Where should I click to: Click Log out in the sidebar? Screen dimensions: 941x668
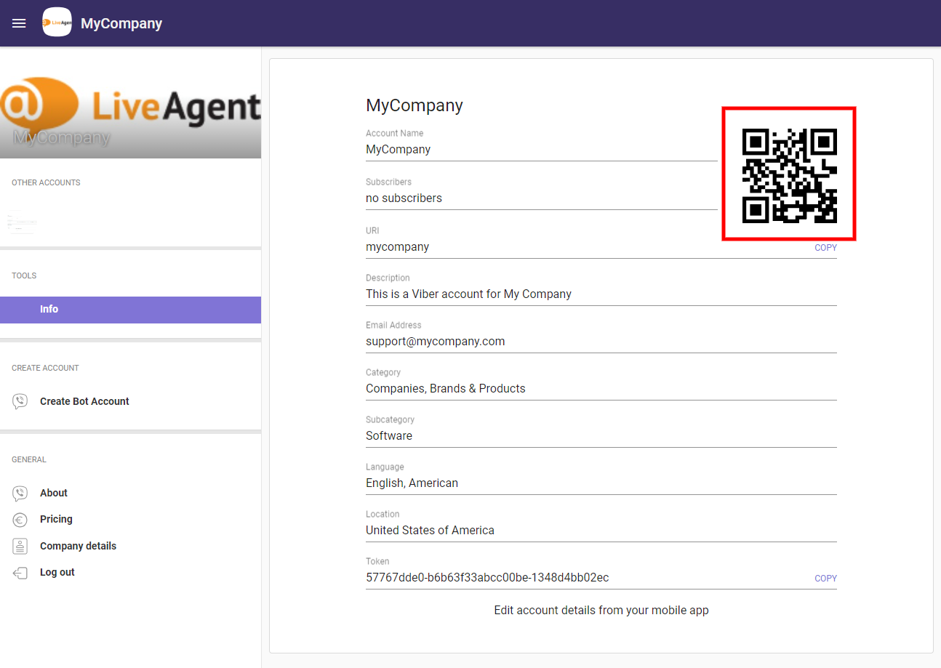click(56, 572)
